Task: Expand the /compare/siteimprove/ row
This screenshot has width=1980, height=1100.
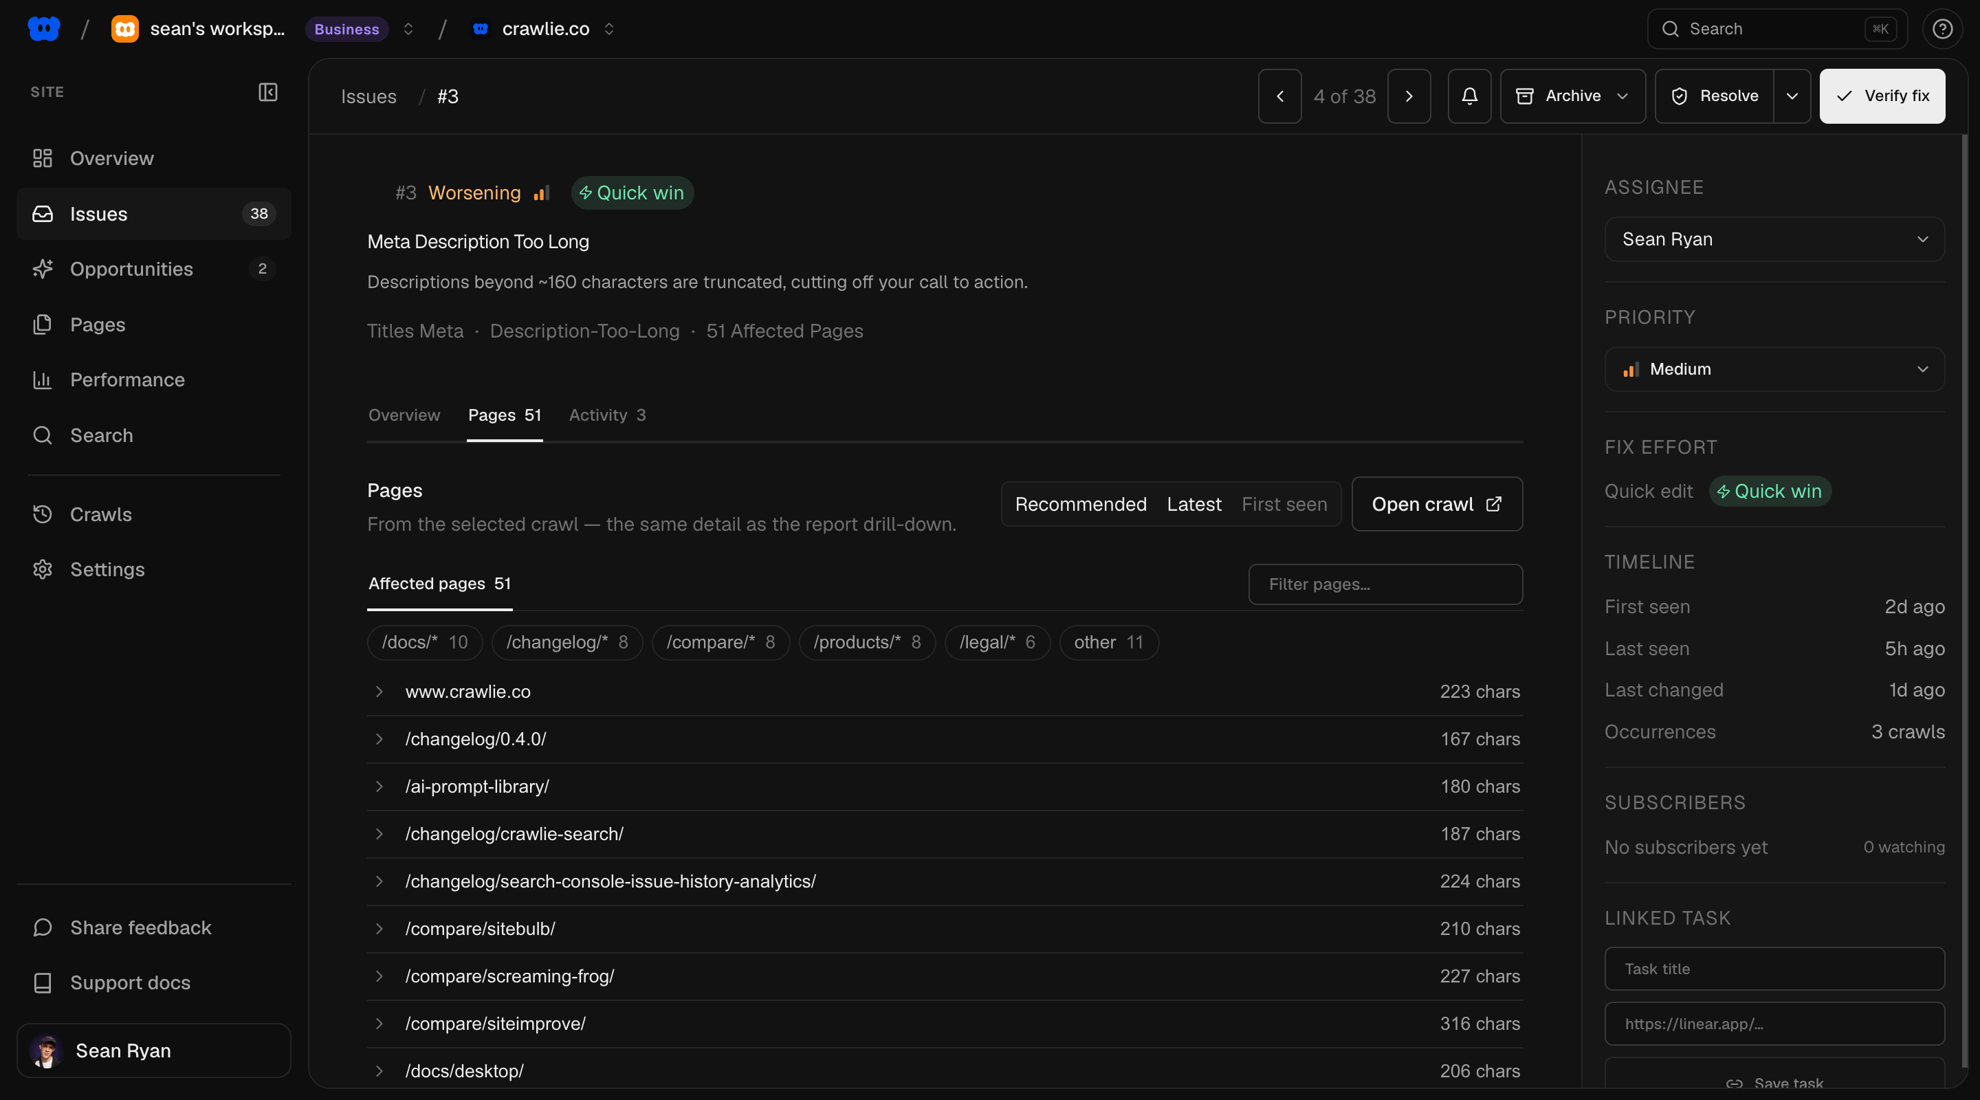Action: point(379,1024)
